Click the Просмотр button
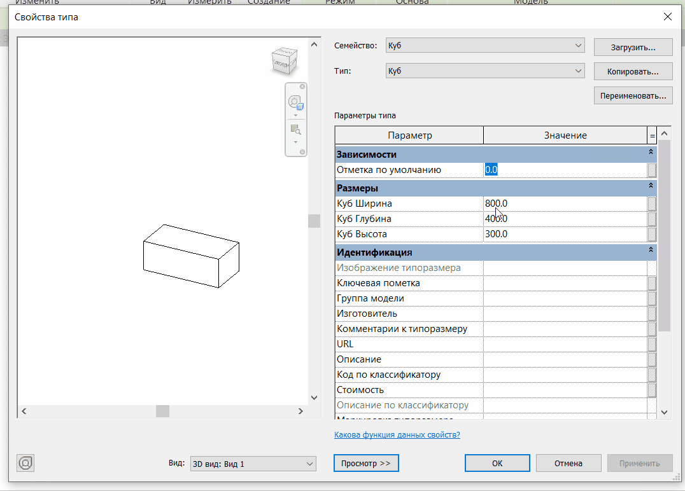685x491 pixels. [366, 463]
